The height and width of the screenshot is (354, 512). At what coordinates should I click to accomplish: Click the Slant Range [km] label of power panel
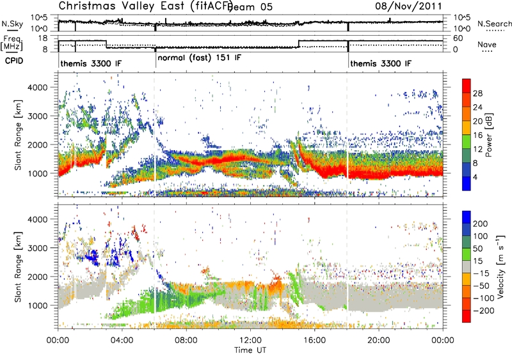[18, 135]
